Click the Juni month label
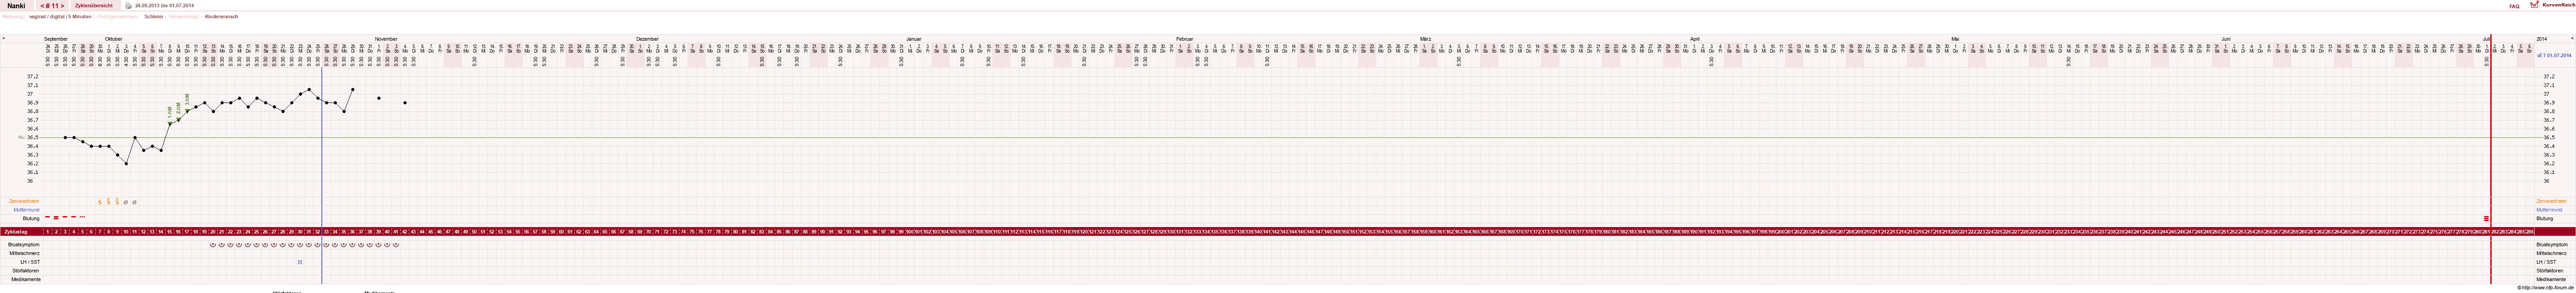2576x293 pixels. (2226, 39)
